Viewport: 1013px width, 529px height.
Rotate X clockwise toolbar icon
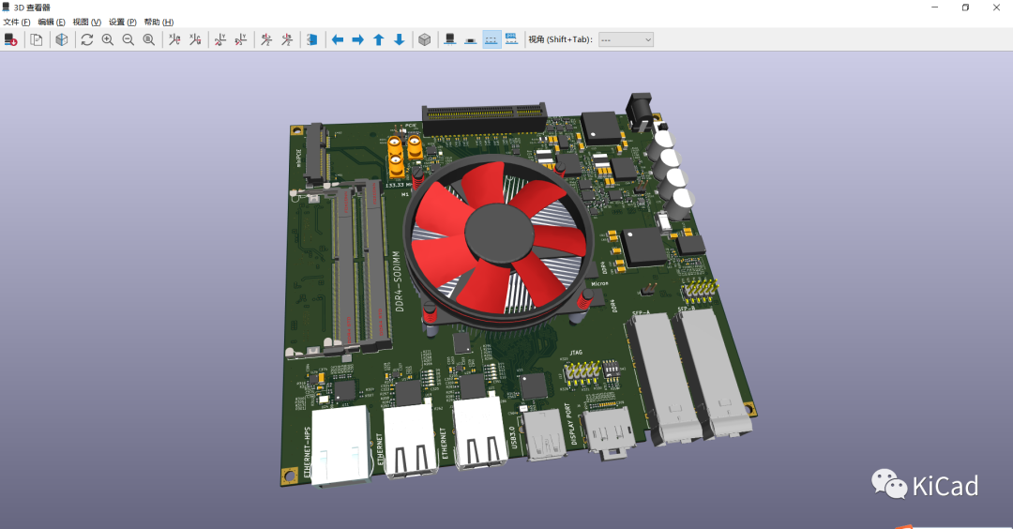174,39
